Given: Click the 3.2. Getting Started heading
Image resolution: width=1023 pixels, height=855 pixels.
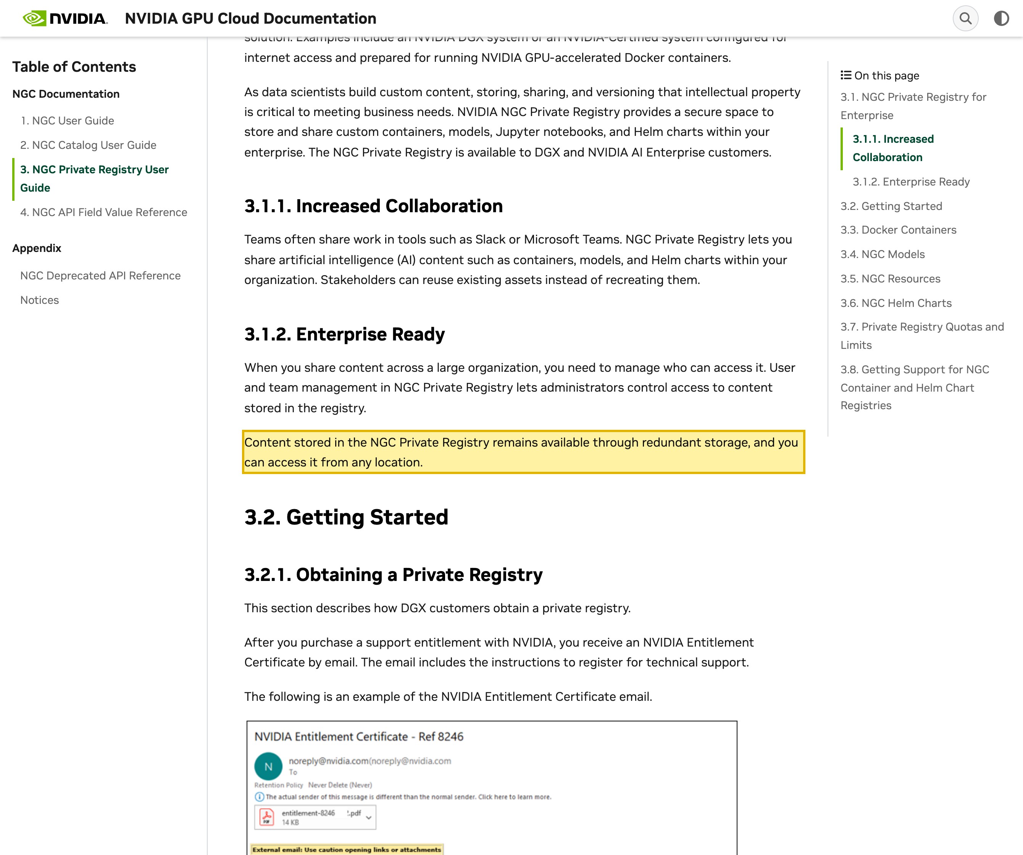Looking at the screenshot, I should [346, 517].
